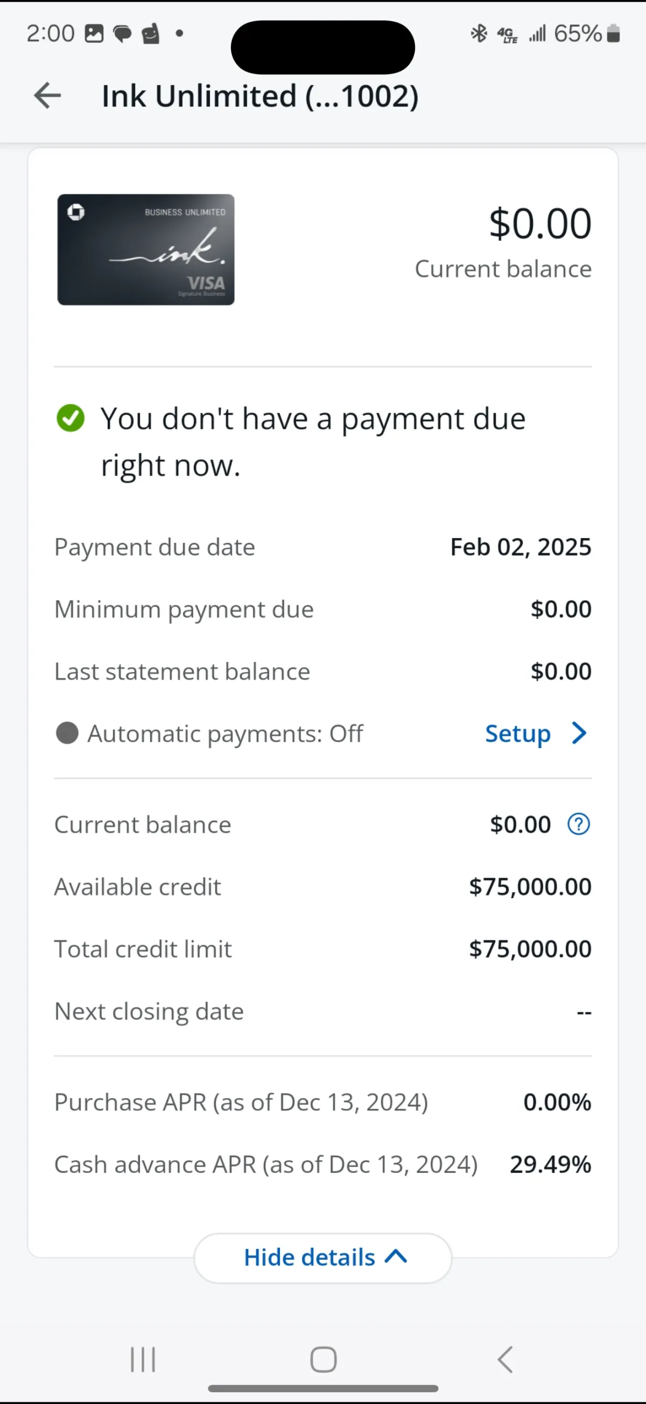Tap the image notification icon in the status bar

click(x=94, y=34)
